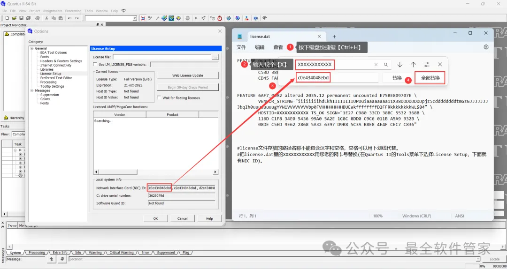Select Preferred Text Editor category

[x=56, y=78]
